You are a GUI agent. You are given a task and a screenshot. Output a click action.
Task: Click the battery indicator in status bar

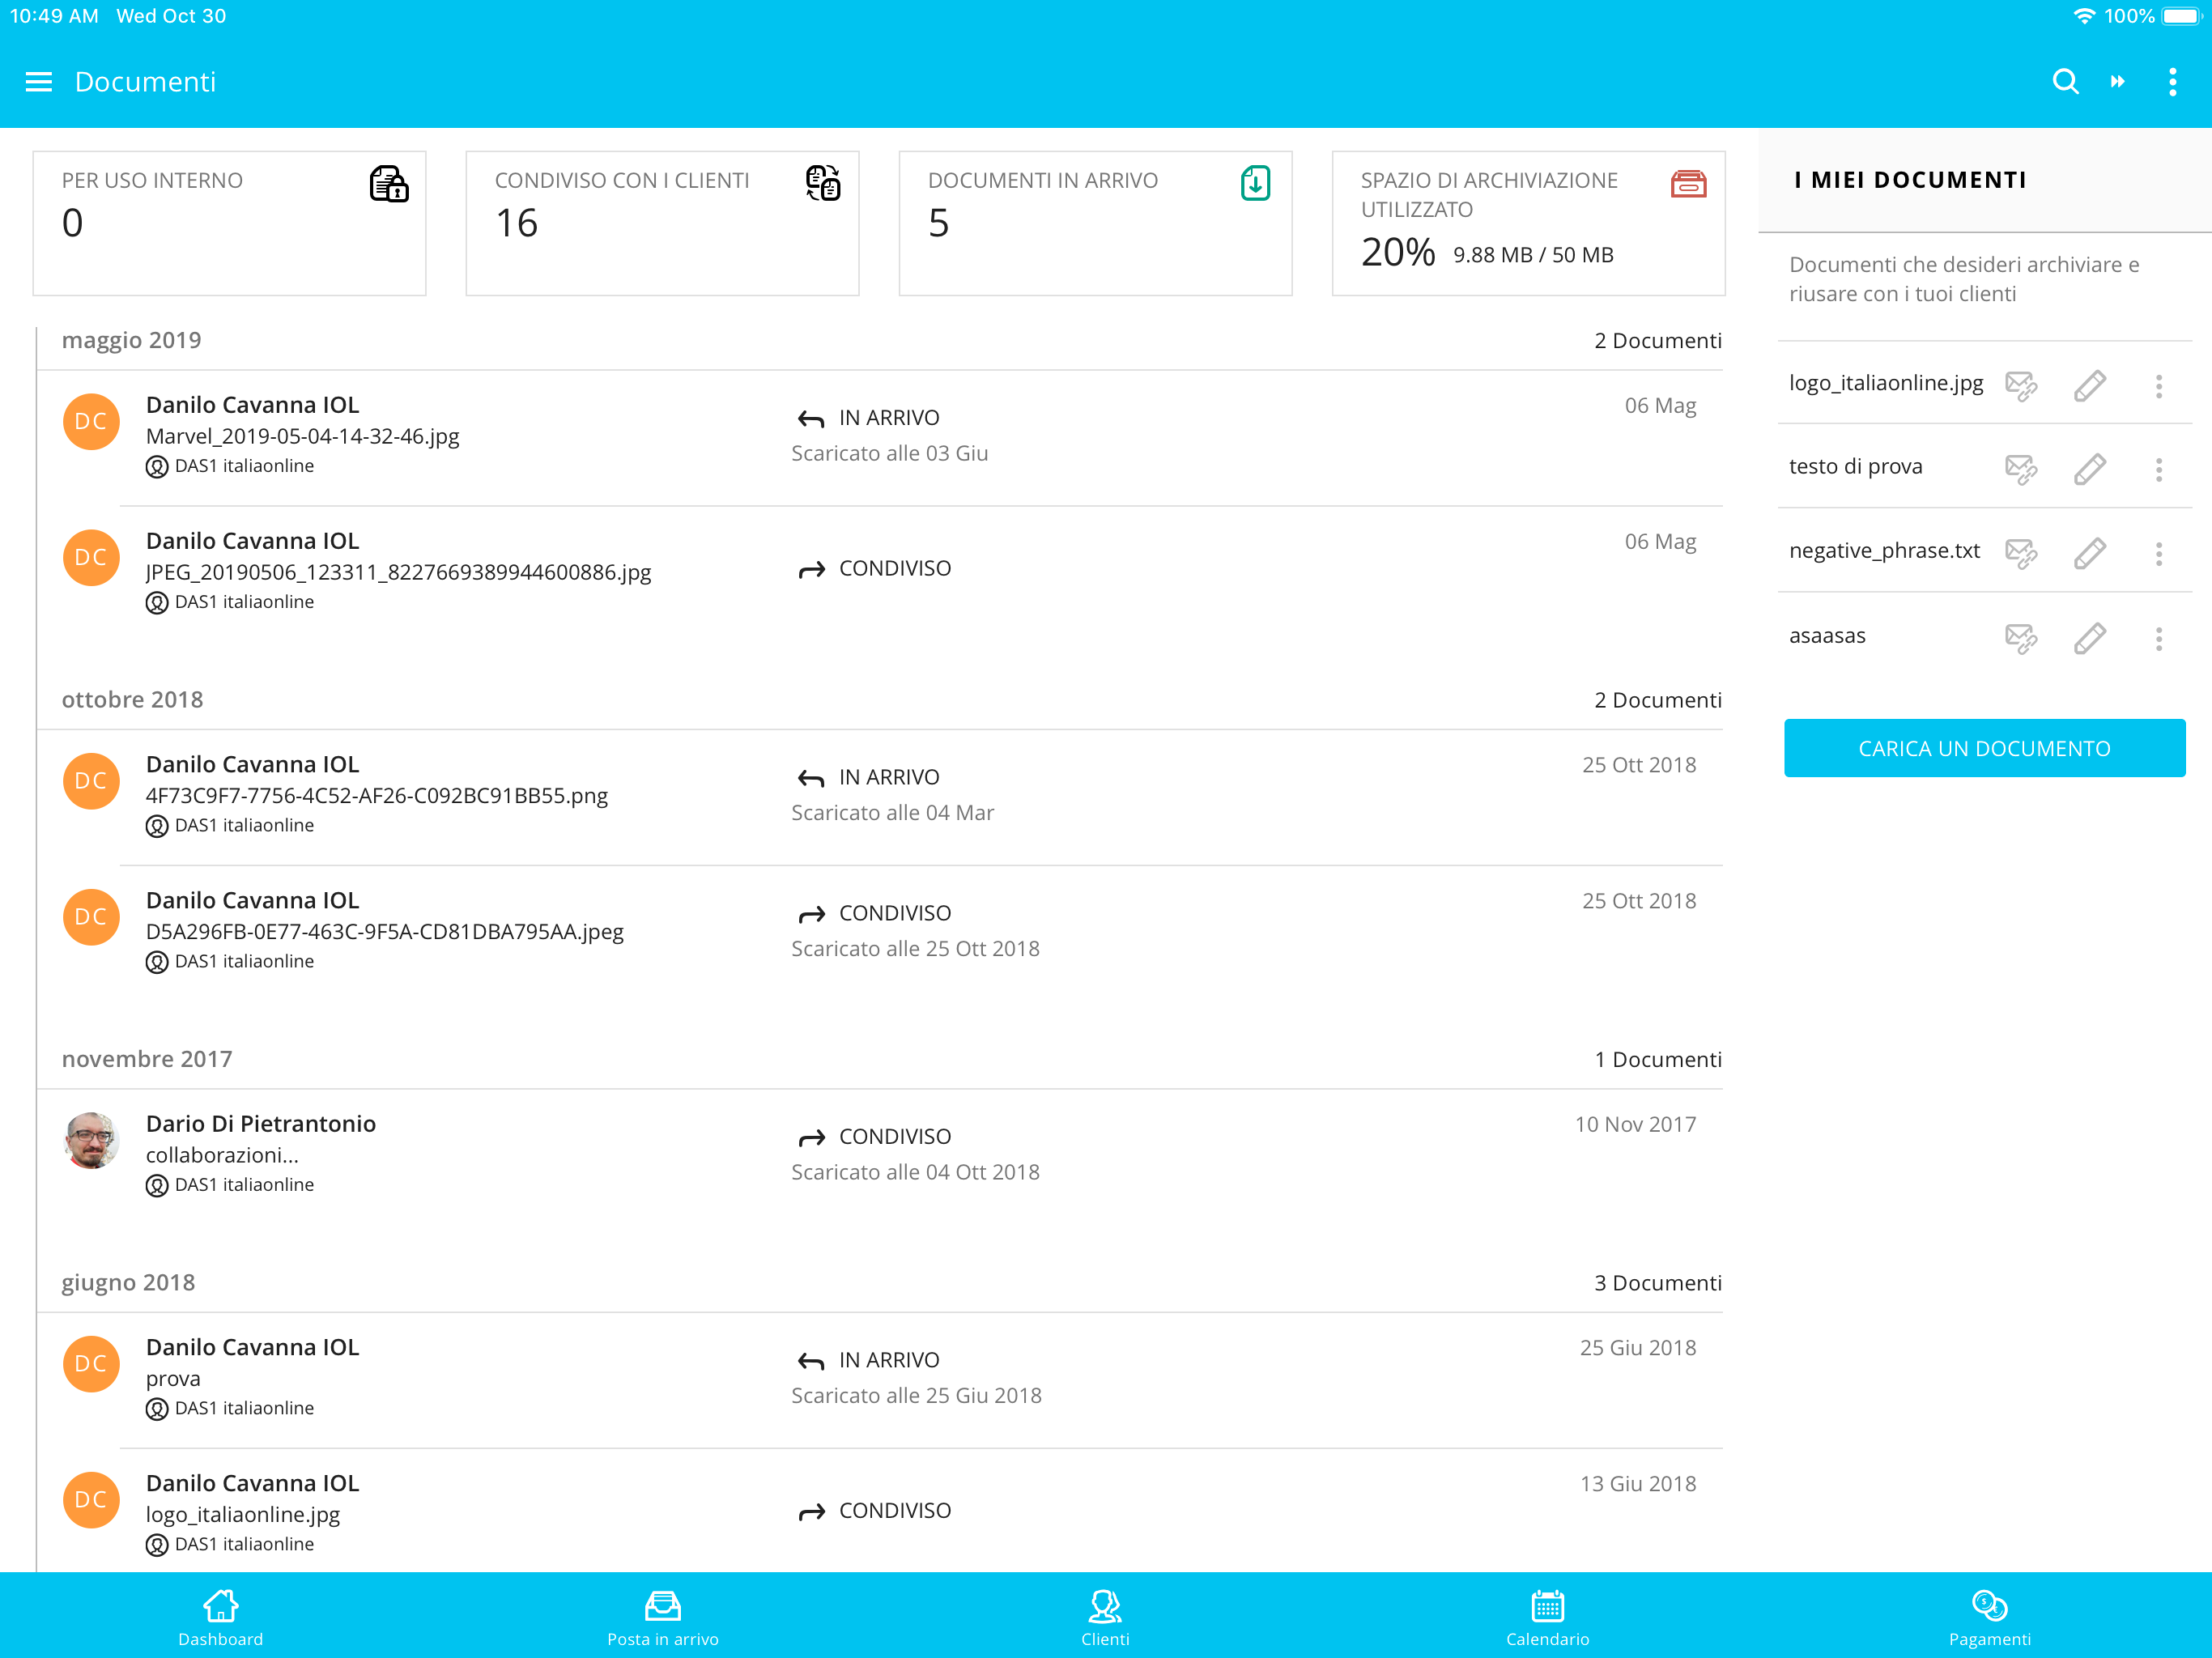[2181, 16]
